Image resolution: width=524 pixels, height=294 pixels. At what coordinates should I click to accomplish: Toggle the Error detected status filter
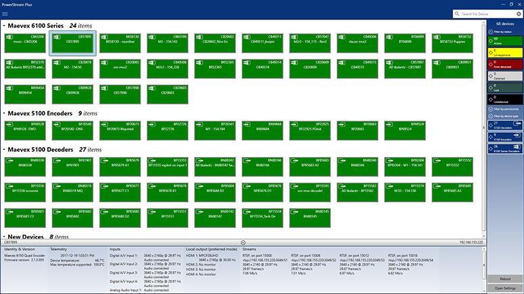504,65
